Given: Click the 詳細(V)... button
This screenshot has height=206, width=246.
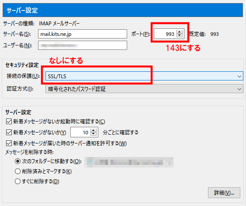Looking at the screenshot, I should 224,192.
